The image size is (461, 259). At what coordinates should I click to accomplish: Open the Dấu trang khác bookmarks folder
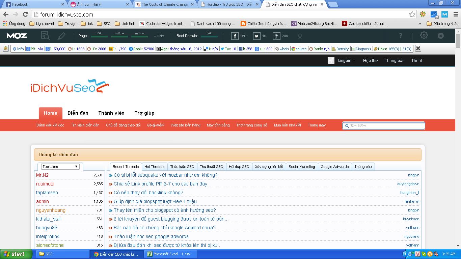[x=442, y=24]
